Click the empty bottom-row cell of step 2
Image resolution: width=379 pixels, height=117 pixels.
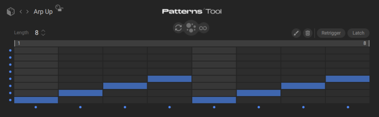(81, 100)
